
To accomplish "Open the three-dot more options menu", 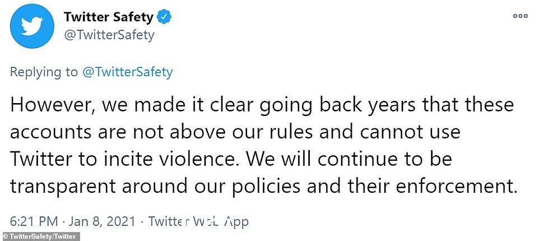I will pyautogui.click(x=520, y=16).
